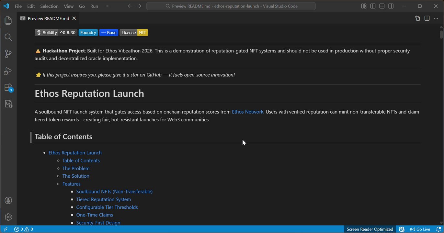Click the Base badge
This screenshot has width=444, height=233.
coord(108,33)
